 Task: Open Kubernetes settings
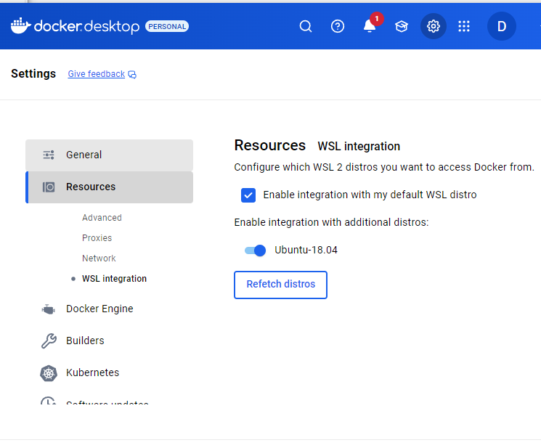92,372
